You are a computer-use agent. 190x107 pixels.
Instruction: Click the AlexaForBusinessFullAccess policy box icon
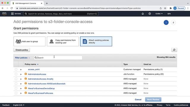(26, 93)
